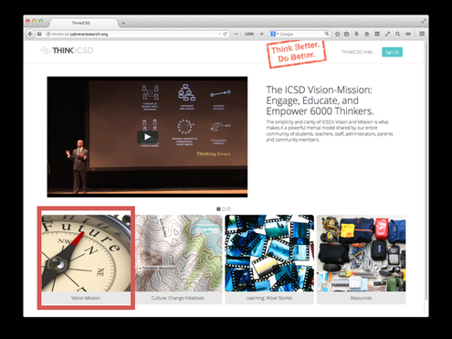Enter fullscreen using the diagonal arrows icon
The height and width of the screenshot is (339, 452).
point(387,34)
